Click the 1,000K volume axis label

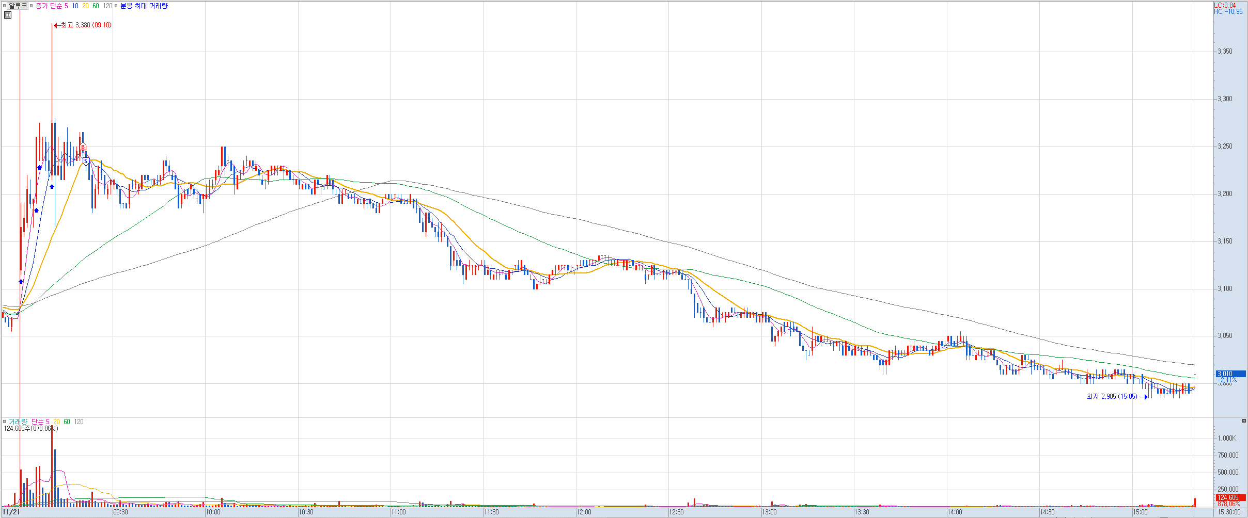pos(1227,439)
